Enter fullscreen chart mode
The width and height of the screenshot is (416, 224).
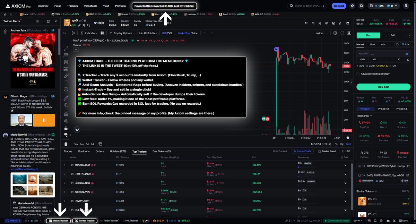pyautogui.click(x=342, y=33)
